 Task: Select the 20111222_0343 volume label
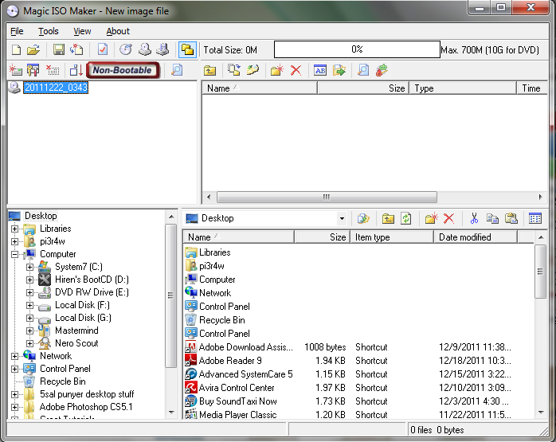(56, 88)
